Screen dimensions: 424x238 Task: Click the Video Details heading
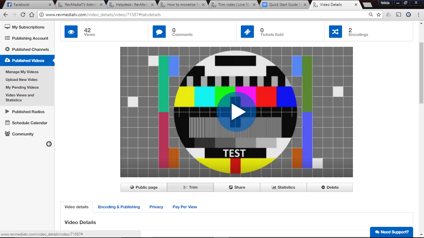pos(80,223)
